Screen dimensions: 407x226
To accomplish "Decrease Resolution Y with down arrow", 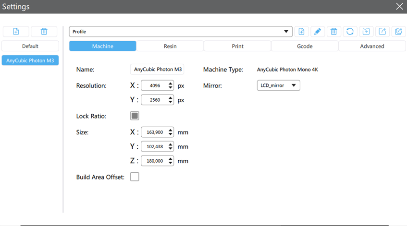I will coord(170,102).
